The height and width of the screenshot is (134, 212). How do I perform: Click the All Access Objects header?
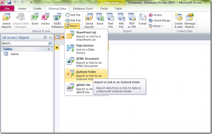tap(16, 37)
